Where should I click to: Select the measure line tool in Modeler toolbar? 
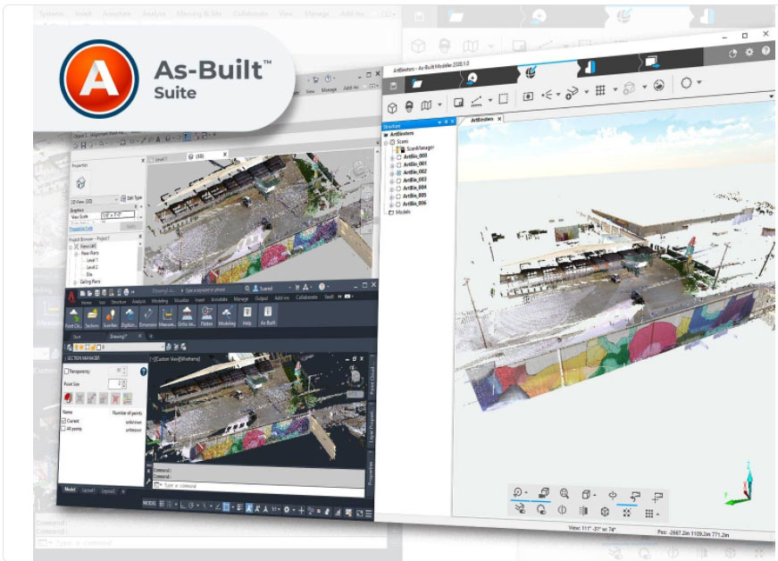tap(476, 101)
